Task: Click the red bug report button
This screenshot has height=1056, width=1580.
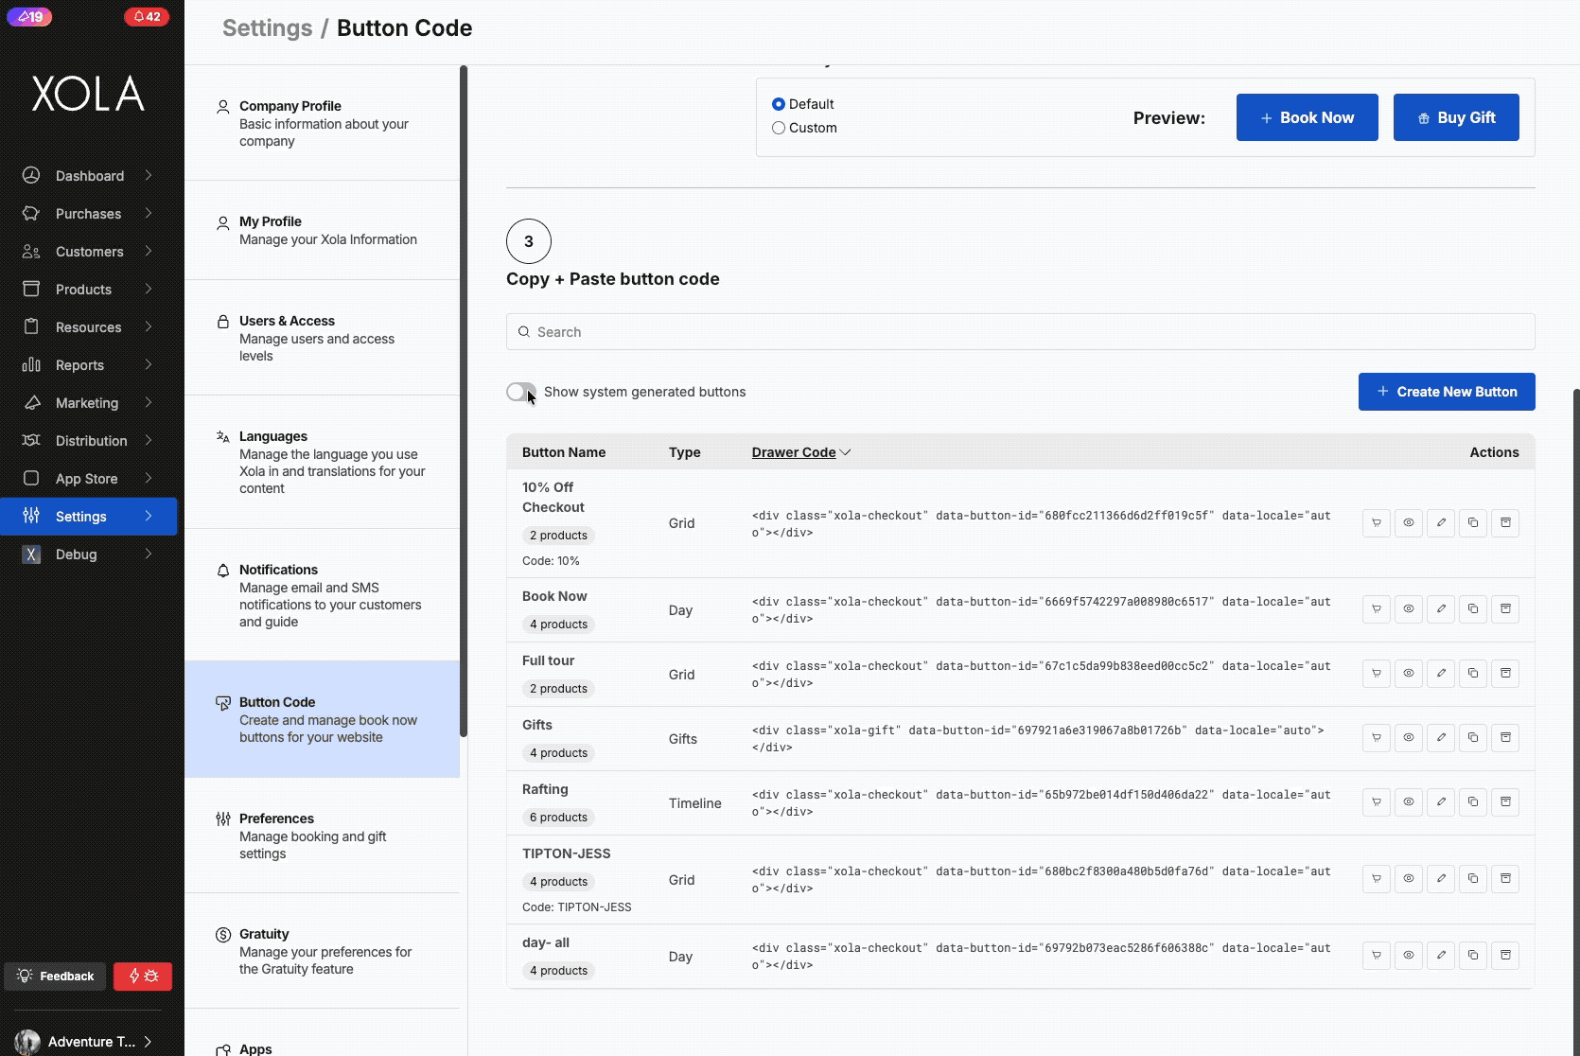Action: point(143,977)
